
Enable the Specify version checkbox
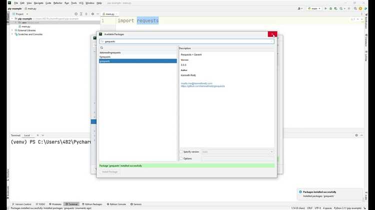click(x=181, y=152)
